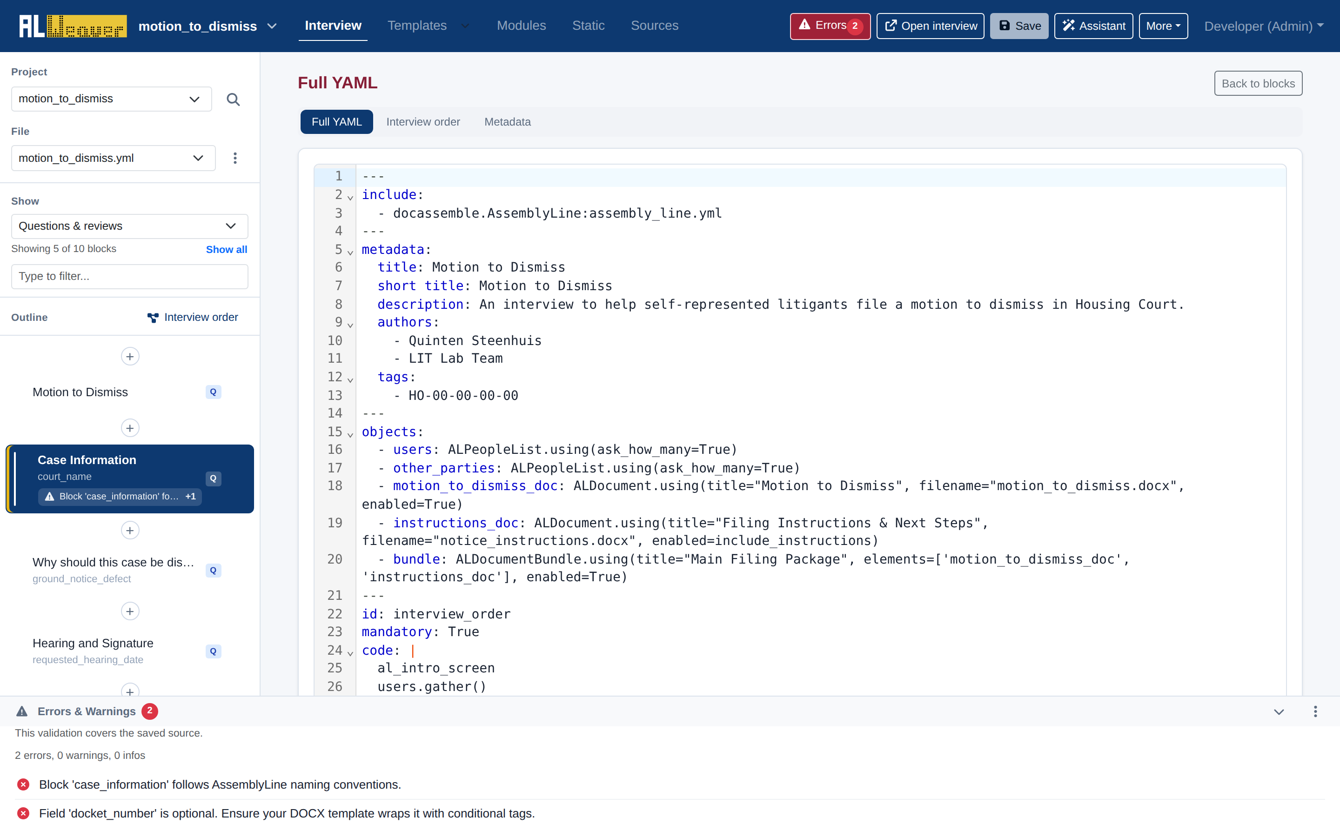This screenshot has height=837, width=1340.
Task: Go to the Sources tab
Action: tap(655, 26)
